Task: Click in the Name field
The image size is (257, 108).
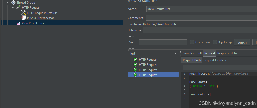Action: point(202,9)
